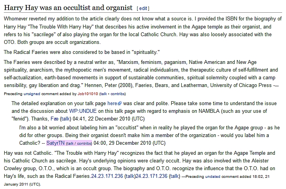The width and height of the screenshot is (286, 189).
Task: Follow the "here" talk page explanation link
Action: tap(112, 104)
